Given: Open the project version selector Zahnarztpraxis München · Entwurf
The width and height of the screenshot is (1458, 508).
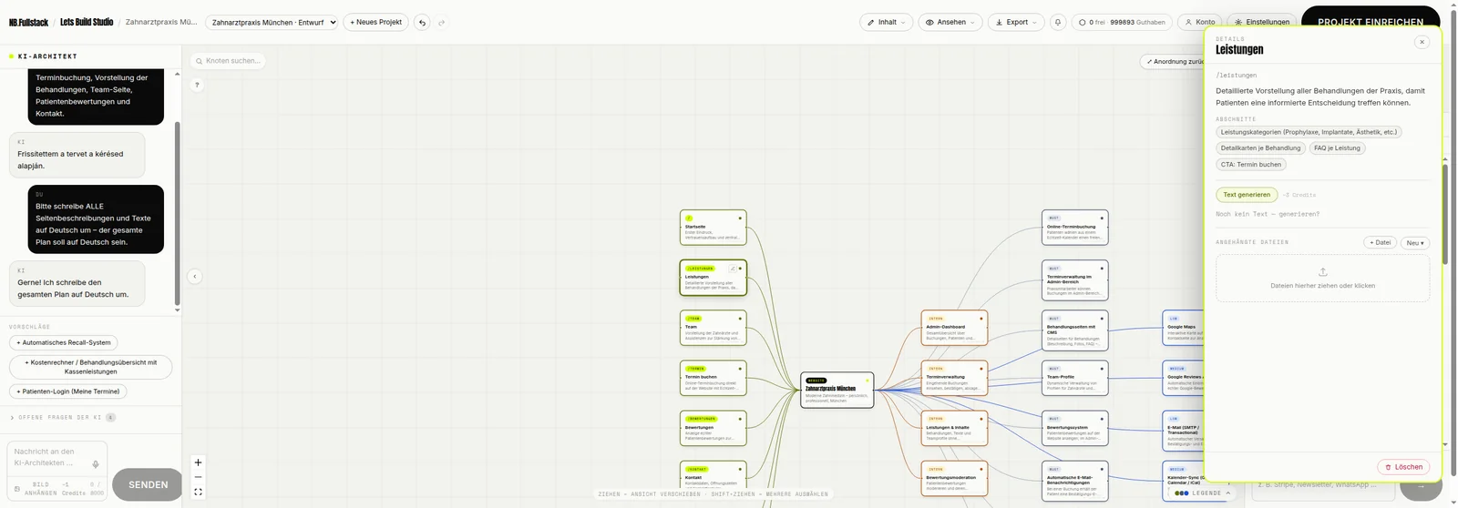Looking at the screenshot, I should (x=272, y=22).
